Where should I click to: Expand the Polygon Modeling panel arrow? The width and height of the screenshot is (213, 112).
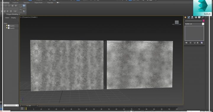[19, 14]
